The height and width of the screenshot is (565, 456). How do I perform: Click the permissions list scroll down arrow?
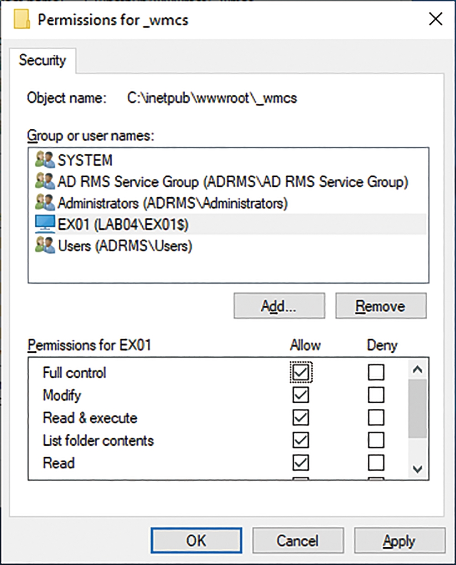tap(418, 468)
